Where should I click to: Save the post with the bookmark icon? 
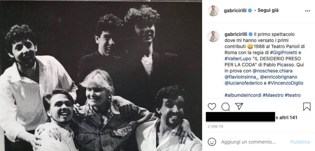coord(307,106)
